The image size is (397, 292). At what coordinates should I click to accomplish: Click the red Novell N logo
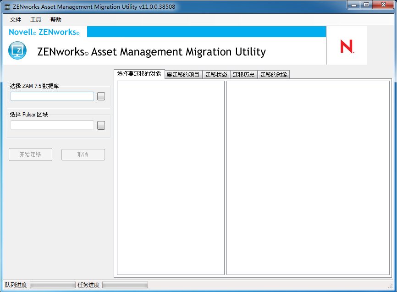click(x=347, y=46)
